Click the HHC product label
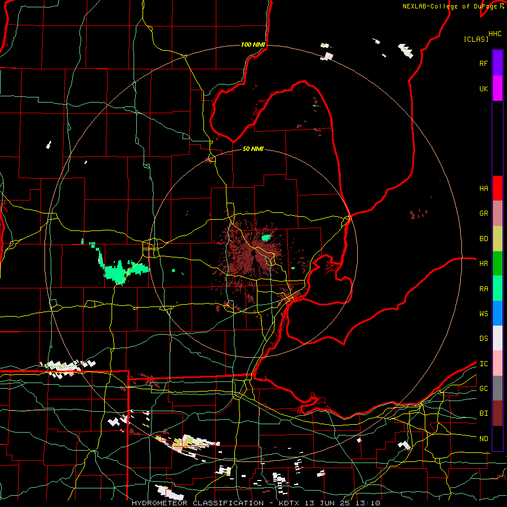 point(495,34)
